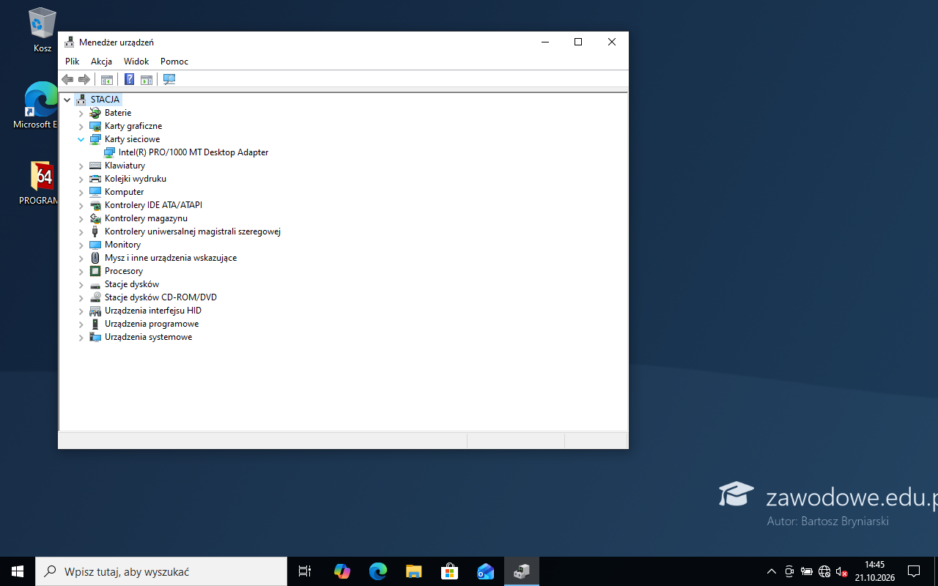Open the notification center on the taskbar
Image resolution: width=938 pixels, height=586 pixels.
[914, 571]
